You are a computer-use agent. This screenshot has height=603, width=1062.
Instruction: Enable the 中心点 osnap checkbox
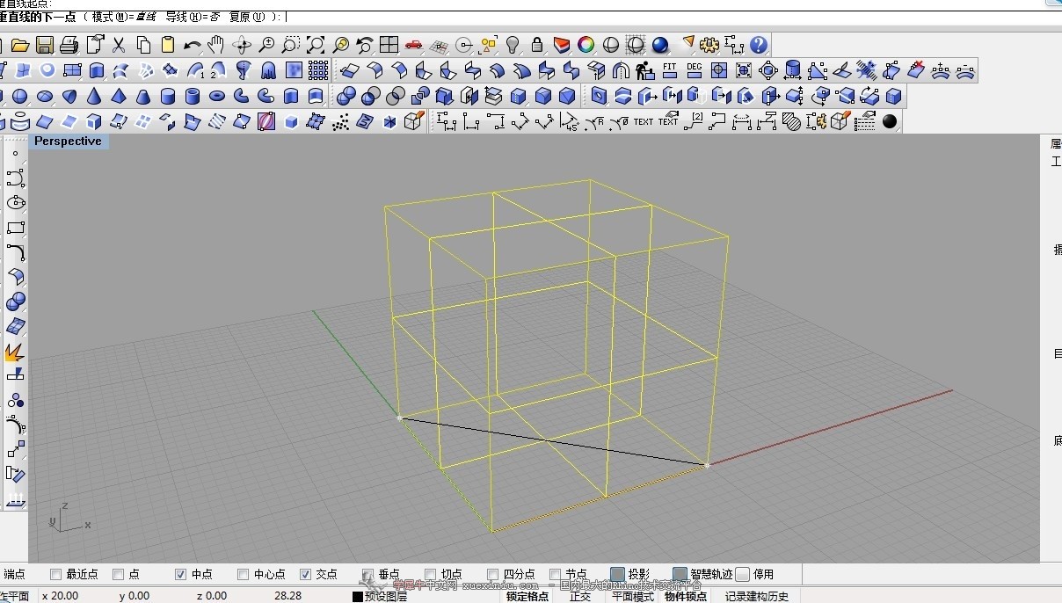pos(243,575)
